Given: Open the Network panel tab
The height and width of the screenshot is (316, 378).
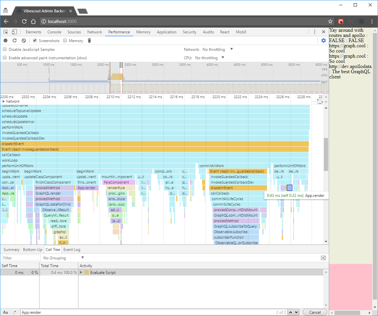Looking at the screenshot, I should point(95,32).
